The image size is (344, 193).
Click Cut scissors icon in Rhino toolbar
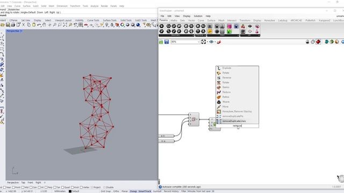[24, 25]
